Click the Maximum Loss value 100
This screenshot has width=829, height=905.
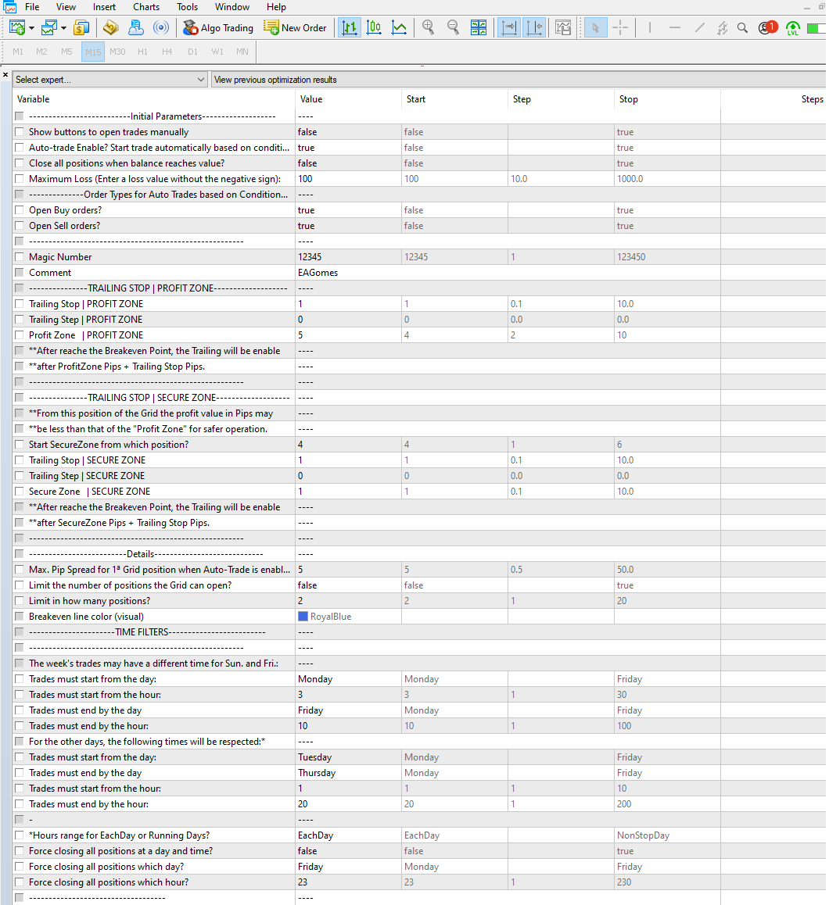[348, 179]
